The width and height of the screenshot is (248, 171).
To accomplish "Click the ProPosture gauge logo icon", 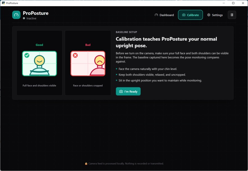I will pos(16,15).
